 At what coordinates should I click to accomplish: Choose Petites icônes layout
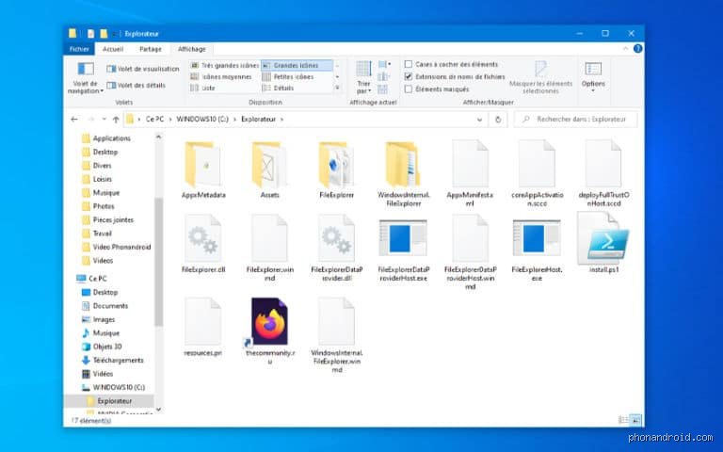pyautogui.click(x=288, y=76)
